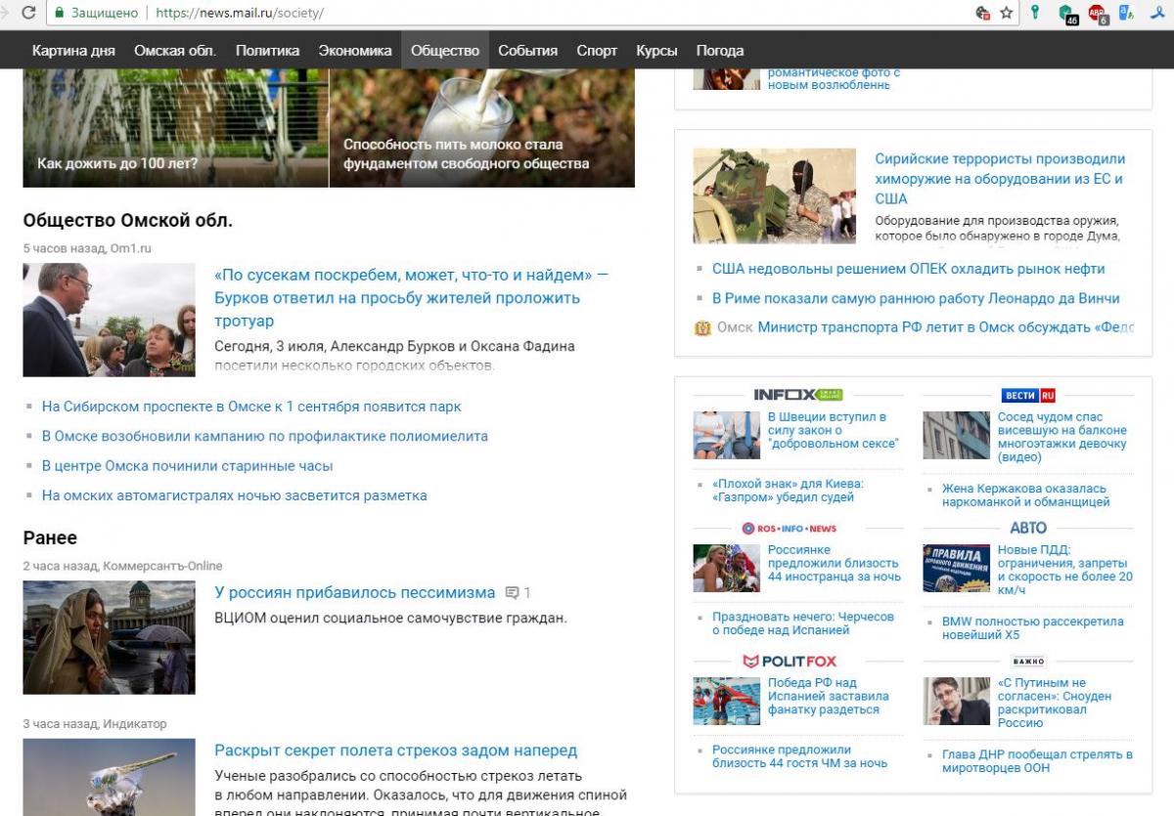Screen dimensions: 1174x816
Task: Click the POLITFOX logo
Action: coord(790,661)
